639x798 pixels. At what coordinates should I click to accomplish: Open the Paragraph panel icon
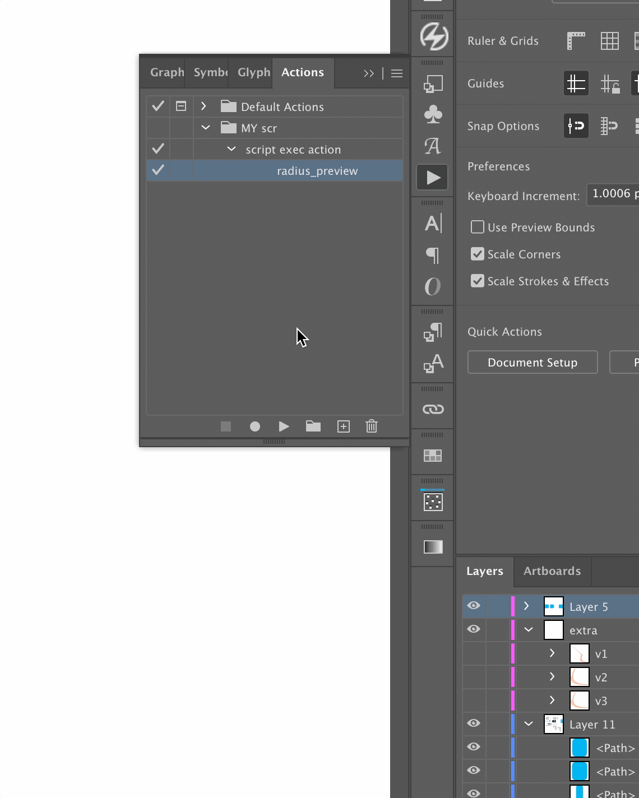coord(433,255)
